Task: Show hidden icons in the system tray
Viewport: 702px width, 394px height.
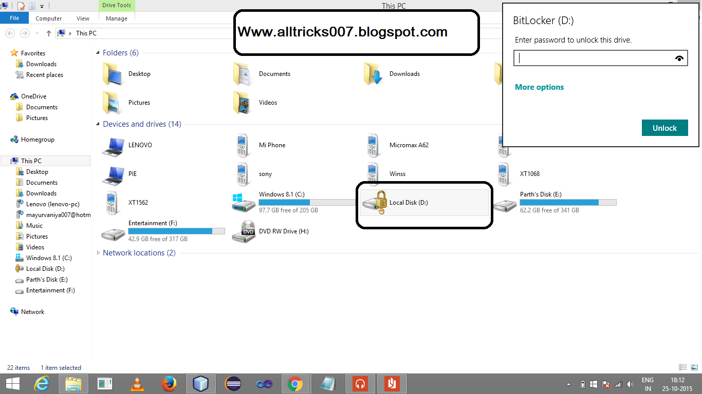Action: point(568,384)
